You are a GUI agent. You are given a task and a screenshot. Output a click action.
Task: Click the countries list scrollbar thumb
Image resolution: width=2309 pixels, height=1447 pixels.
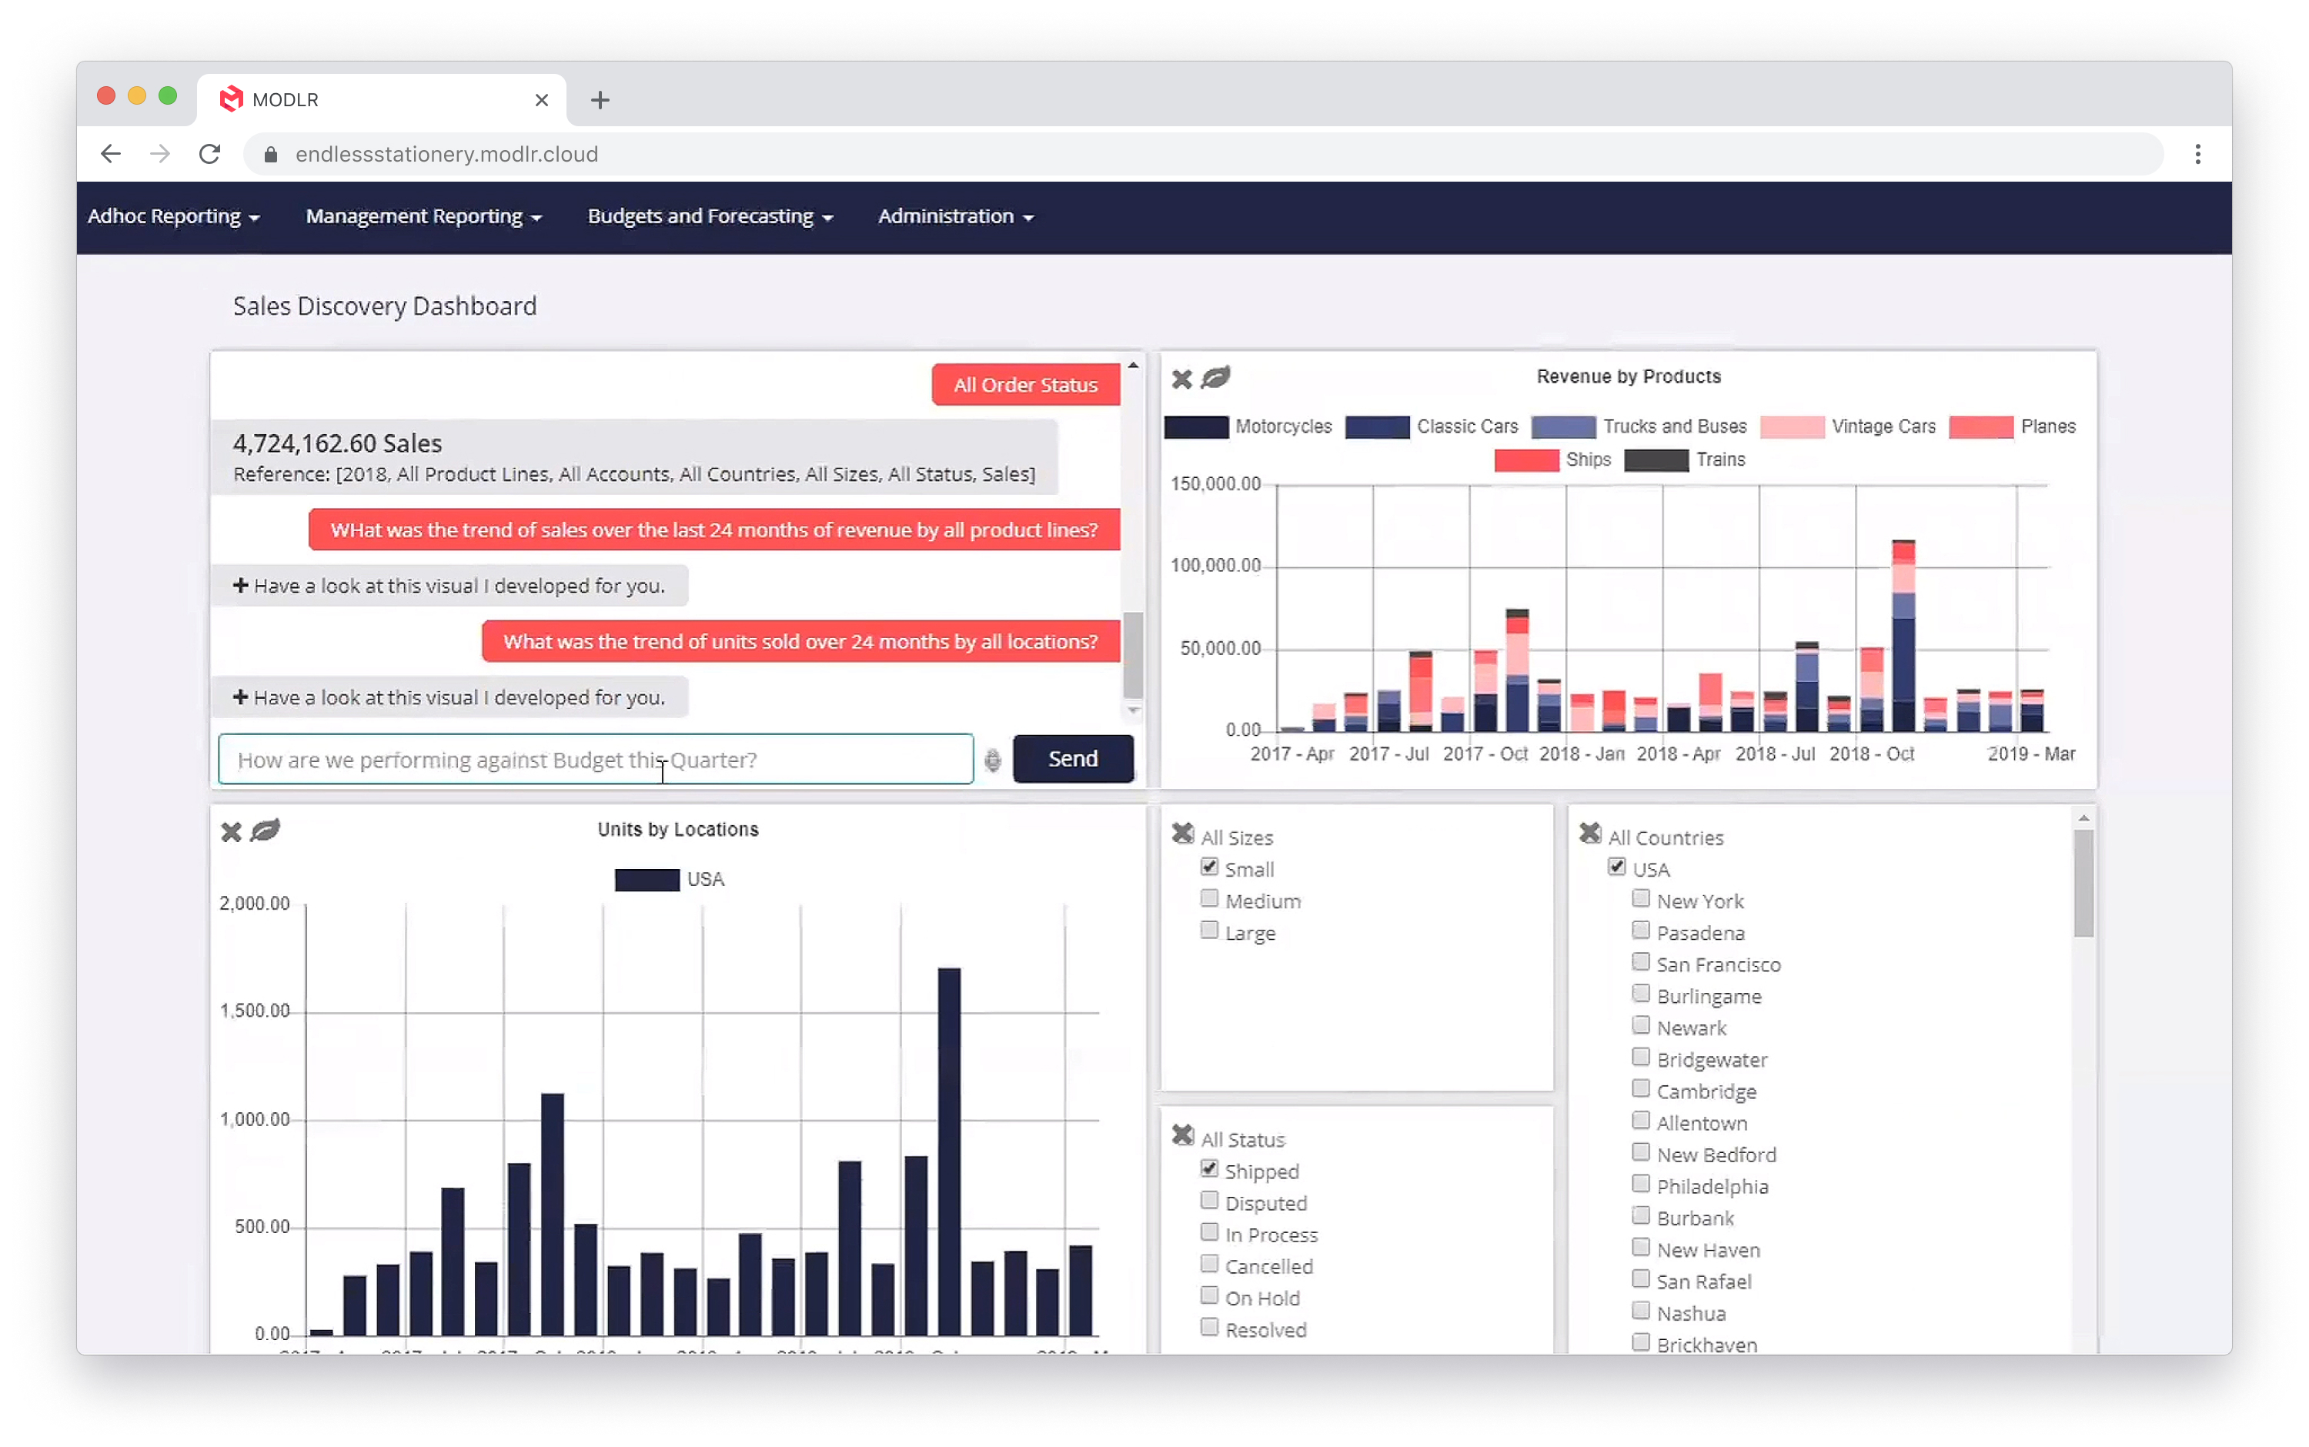tap(2083, 882)
